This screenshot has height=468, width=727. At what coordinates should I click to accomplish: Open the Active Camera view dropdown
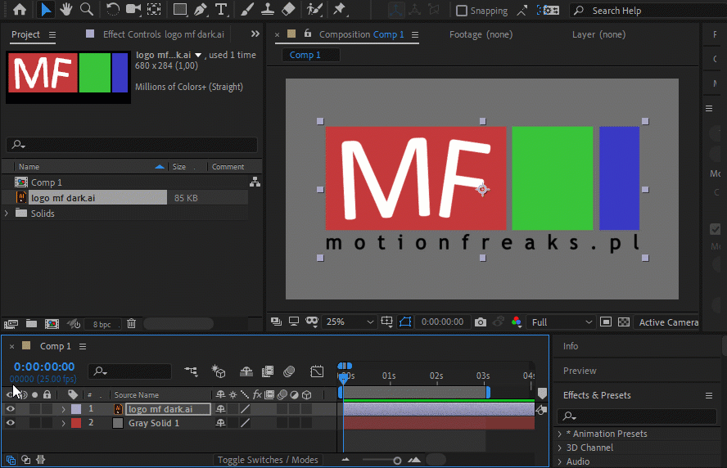(668, 322)
